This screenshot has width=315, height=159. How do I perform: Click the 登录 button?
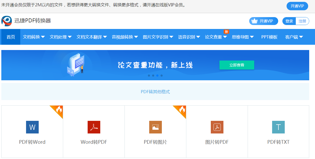289,21
